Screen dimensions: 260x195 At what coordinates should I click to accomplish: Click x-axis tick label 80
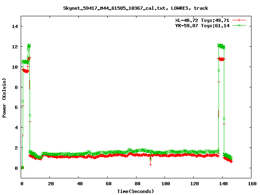[137, 184]
